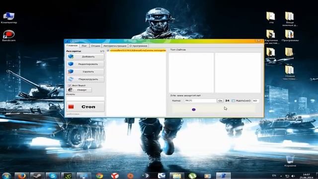This screenshot has height=179, width=318.
Task: Click the taskbar clock showing 25.06.2014
Action: (307, 176)
